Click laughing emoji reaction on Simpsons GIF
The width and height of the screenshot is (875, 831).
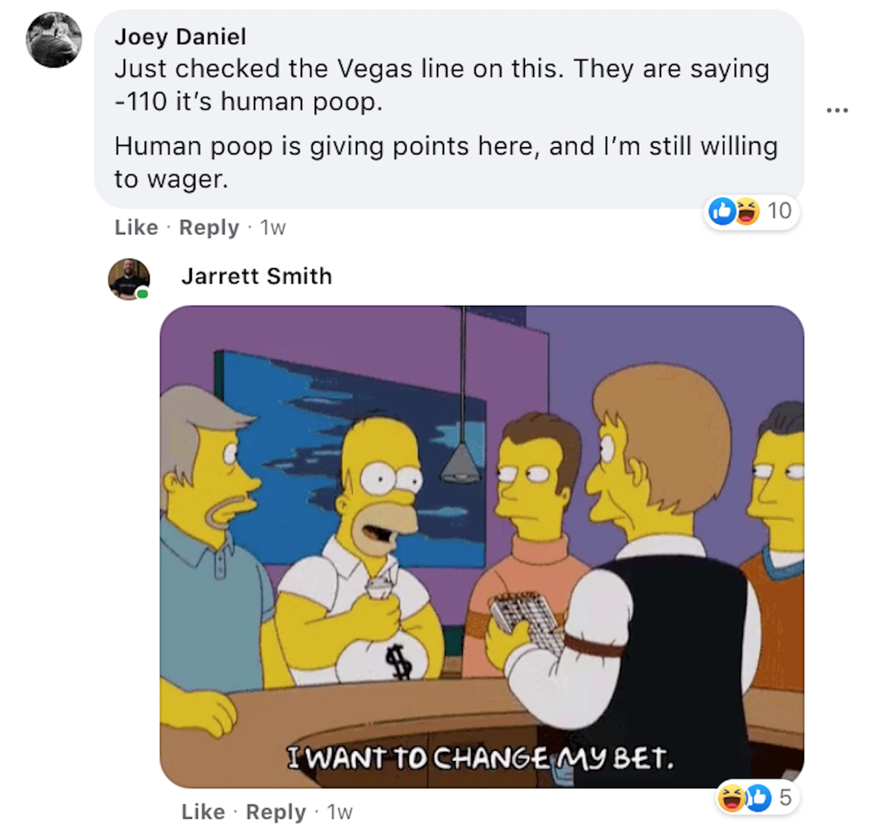tap(732, 797)
